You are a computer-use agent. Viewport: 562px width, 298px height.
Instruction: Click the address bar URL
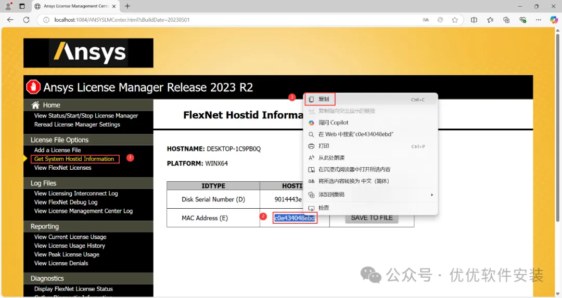(x=122, y=20)
